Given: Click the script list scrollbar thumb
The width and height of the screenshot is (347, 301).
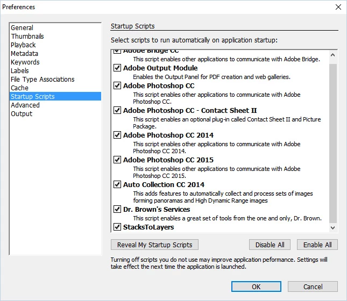Looking at the screenshot, I should (x=333, y=144).
